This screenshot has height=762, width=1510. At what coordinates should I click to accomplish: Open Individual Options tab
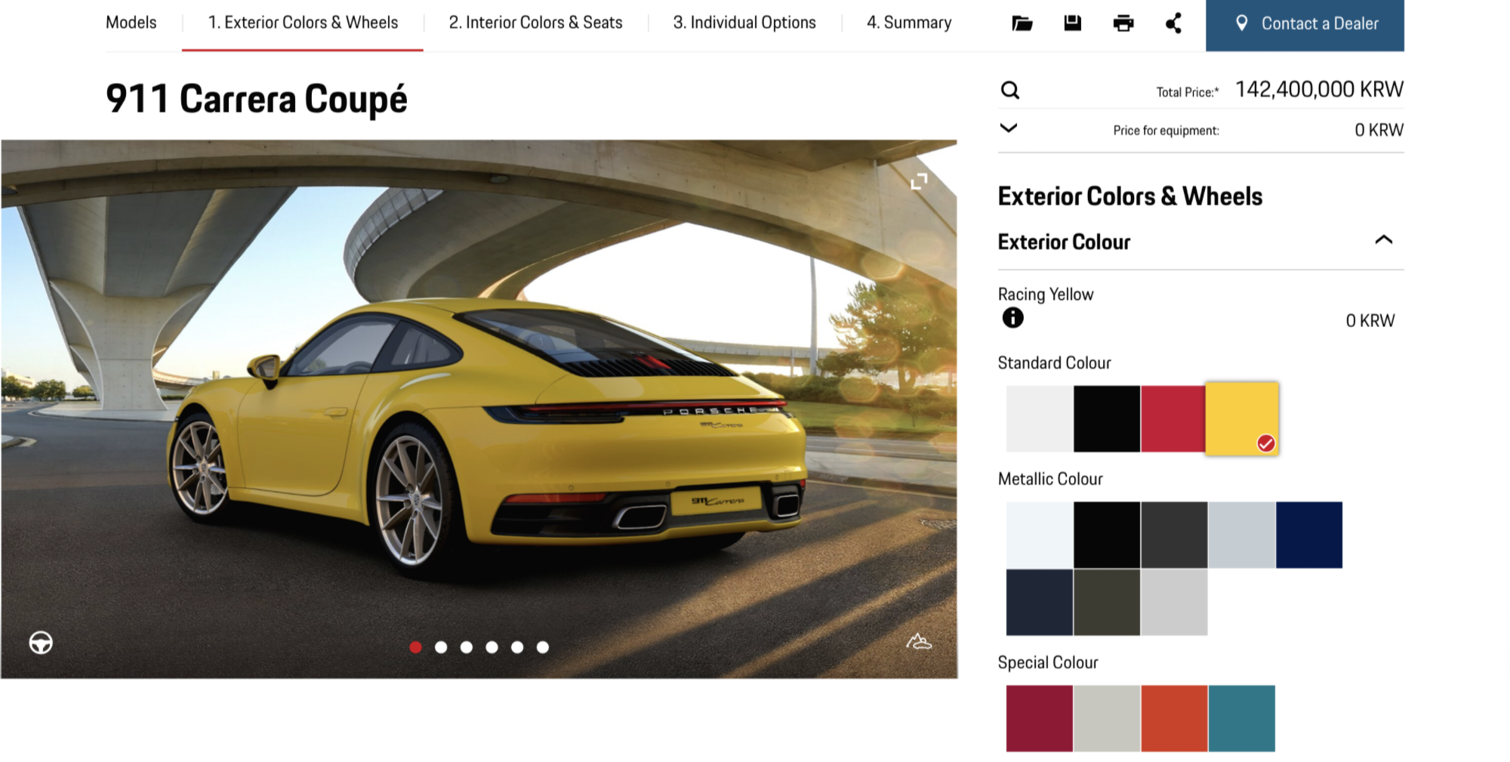(x=744, y=23)
